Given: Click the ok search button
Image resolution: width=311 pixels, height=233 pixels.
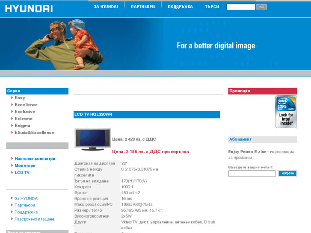Looking at the screenshot, I should coord(261,7).
